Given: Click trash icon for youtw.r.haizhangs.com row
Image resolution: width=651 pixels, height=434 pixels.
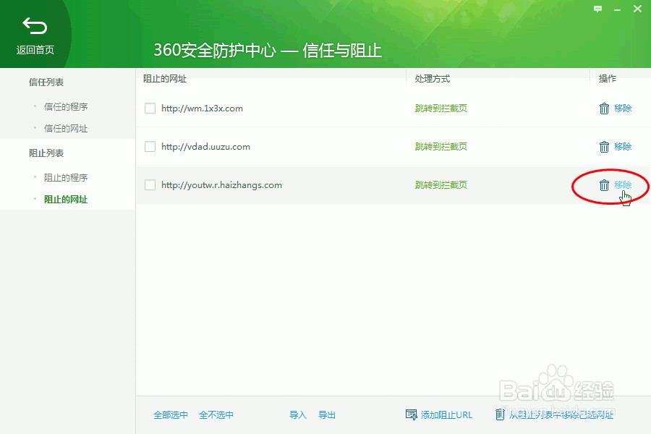Looking at the screenshot, I should pyautogui.click(x=604, y=185).
